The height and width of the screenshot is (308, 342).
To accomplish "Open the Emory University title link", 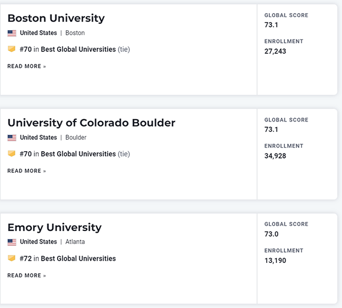I will click(54, 227).
